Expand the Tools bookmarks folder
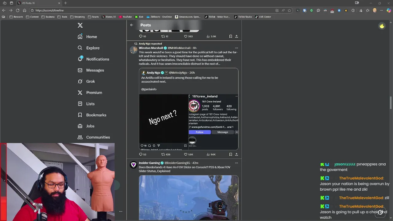This screenshot has width=393, height=221. tap(62, 17)
